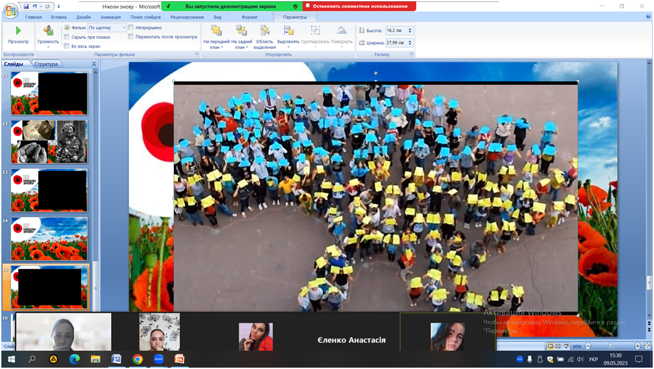654x369 pixels.
Task: Click the Save icon in quick access toolbar
Action: pos(26,6)
